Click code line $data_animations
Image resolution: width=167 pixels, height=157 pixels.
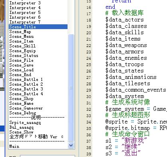(x=131, y=77)
